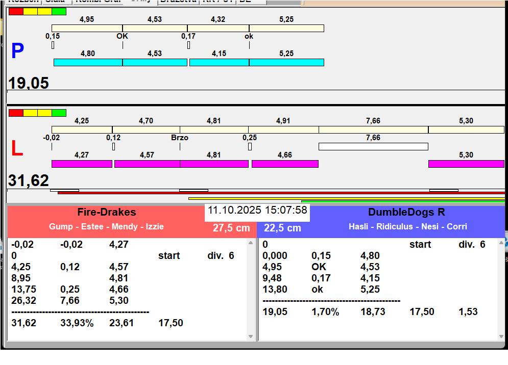Click the red start light in lane L
This screenshot has height=365, width=508.
point(16,113)
